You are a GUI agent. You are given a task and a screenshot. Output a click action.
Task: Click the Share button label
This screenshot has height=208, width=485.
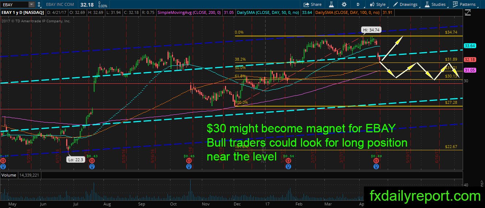tap(316, 4)
